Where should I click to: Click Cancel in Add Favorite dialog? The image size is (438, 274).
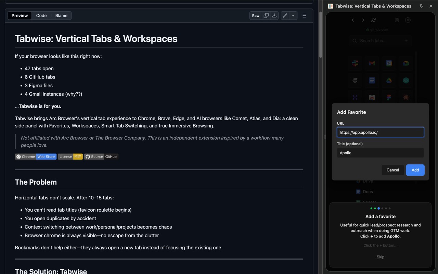392,170
